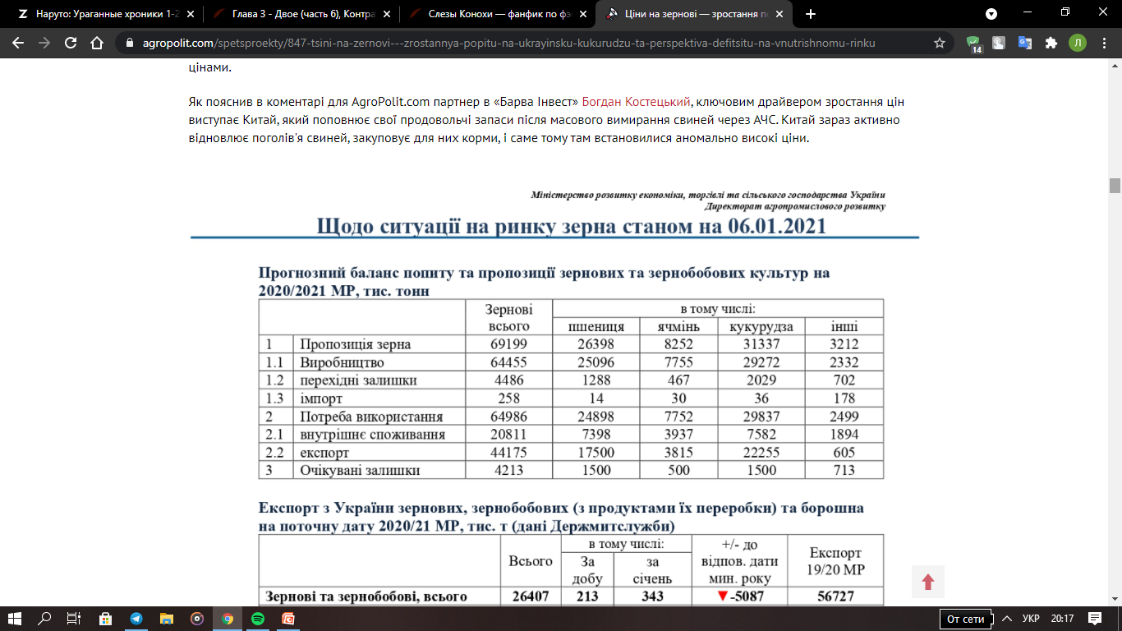1122x631 pixels.
Task: Click the total export value 44175
Action: (x=508, y=453)
